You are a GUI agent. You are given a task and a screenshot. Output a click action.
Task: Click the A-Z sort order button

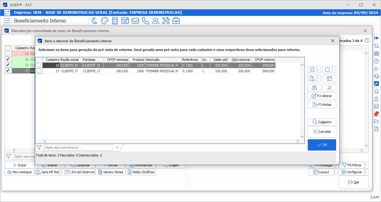pos(329,88)
